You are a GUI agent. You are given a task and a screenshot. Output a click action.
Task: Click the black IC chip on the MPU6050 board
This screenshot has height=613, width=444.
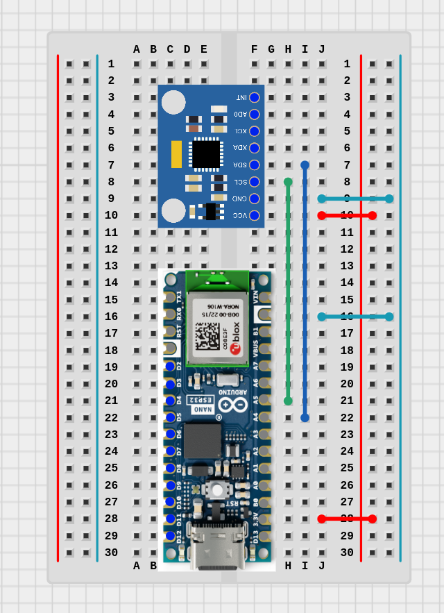(x=206, y=154)
